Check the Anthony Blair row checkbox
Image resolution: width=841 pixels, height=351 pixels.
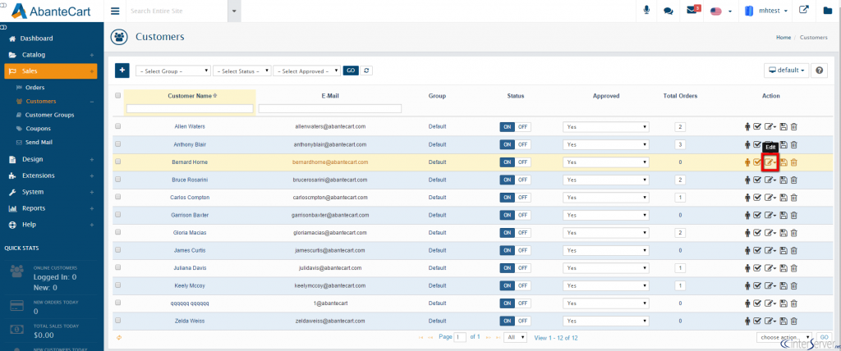pyautogui.click(x=118, y=144)
